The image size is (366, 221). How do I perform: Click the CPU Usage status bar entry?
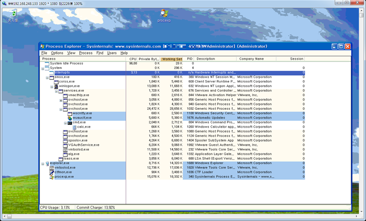click(55, 207)
